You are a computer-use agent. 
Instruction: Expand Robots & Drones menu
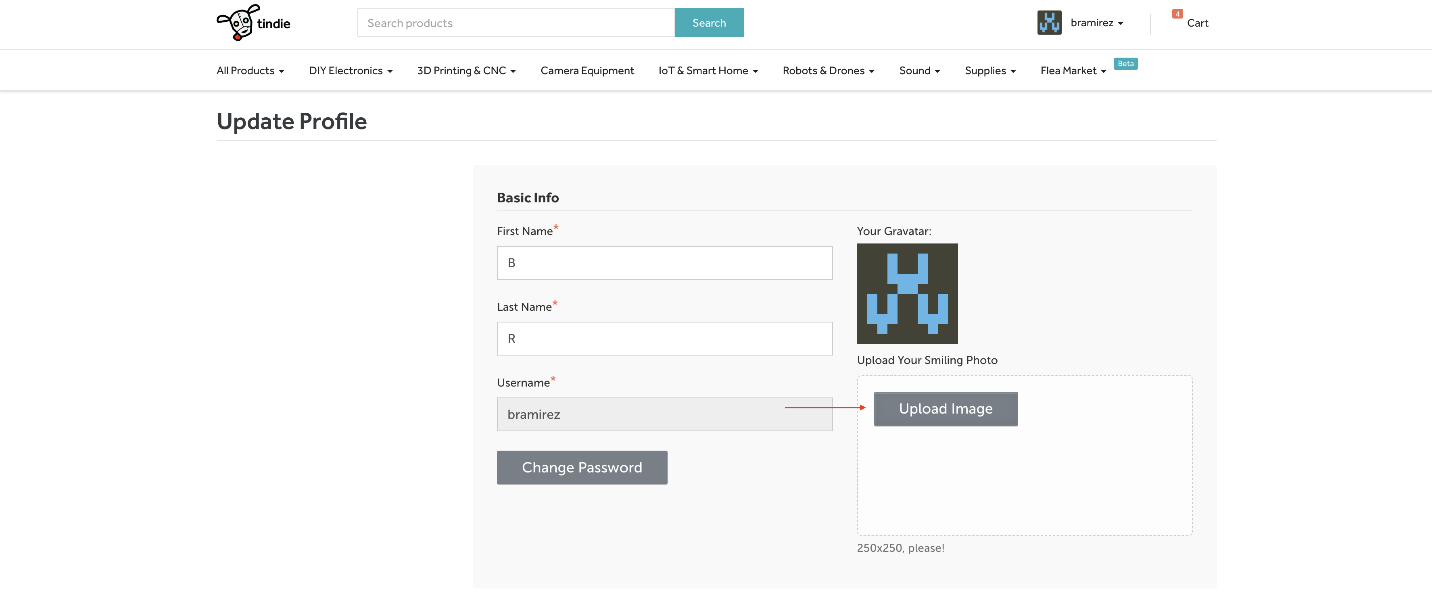click(x=828, y=71)
